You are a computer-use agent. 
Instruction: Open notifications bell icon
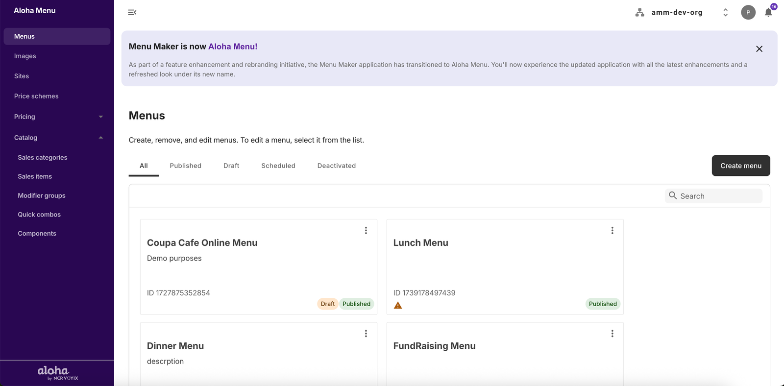point(768,12)
